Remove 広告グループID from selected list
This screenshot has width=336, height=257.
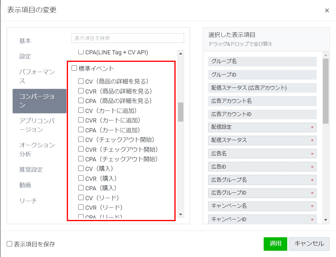pyautogui.click(x=312, y=193)
